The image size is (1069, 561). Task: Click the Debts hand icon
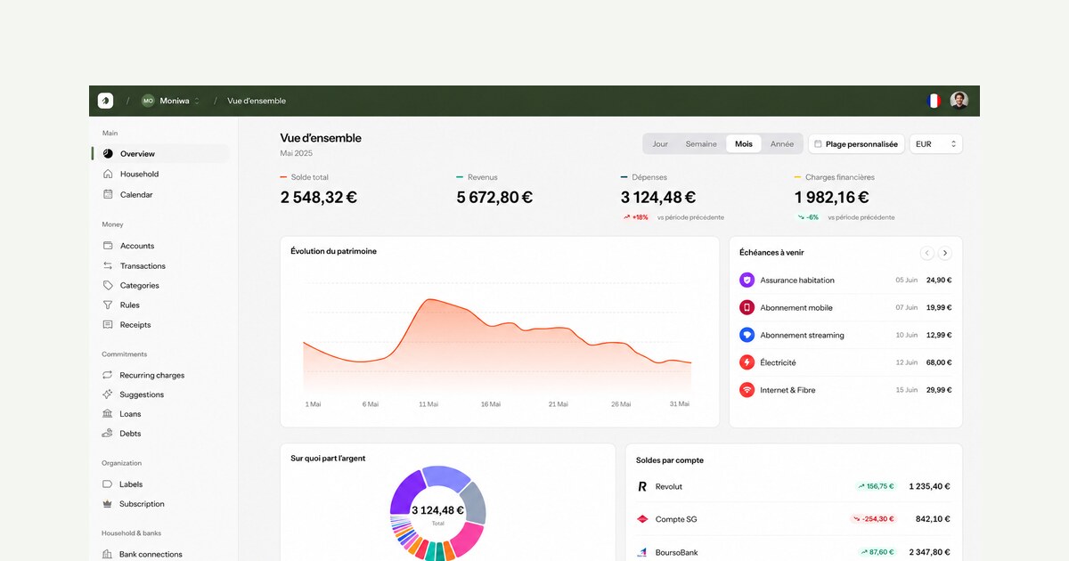click(108, 434)
